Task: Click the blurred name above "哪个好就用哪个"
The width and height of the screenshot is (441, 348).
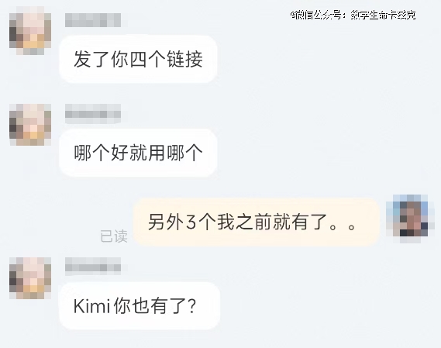Action: [x=93, y=114]
